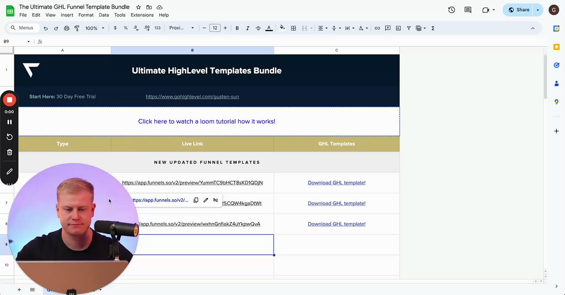Edit link in the link preview popup
565x295 pixels.
coord(206,200)
